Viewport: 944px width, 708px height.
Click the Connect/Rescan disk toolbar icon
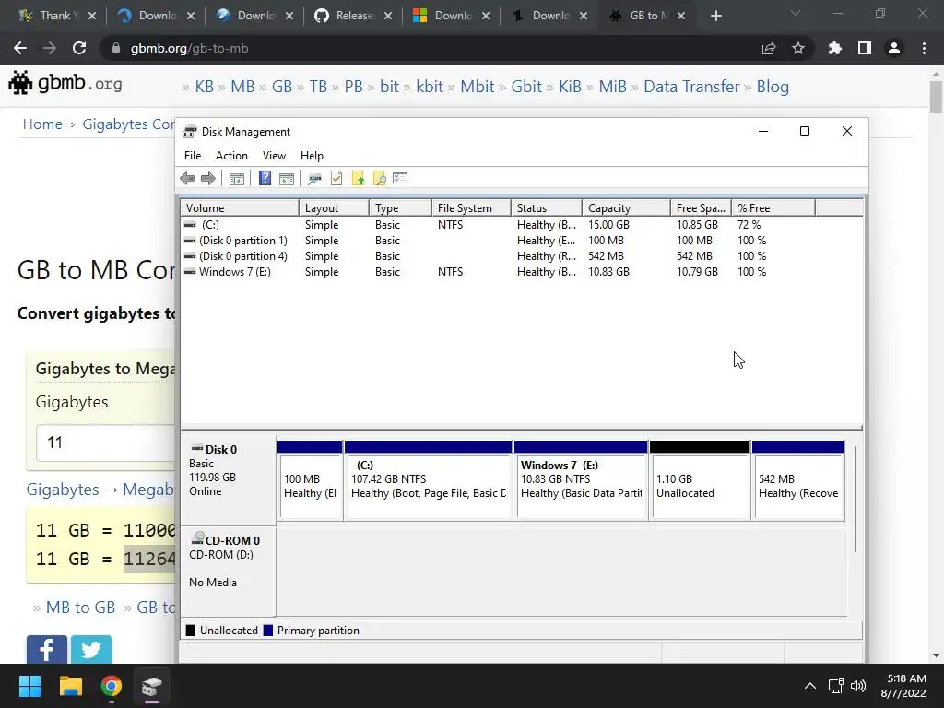click(x=314, y=178)
